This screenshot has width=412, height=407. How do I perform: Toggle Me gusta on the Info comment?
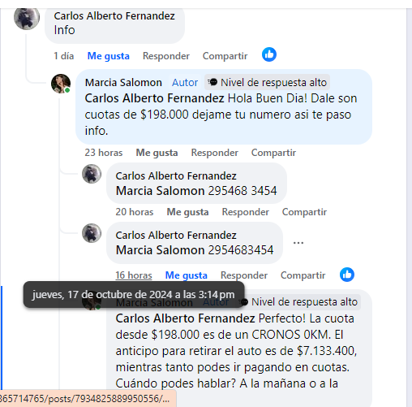pyautogui.click(x=108, y=56)
